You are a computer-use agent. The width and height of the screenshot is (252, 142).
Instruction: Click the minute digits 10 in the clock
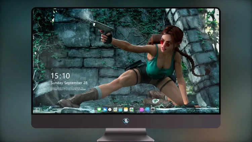66,76
